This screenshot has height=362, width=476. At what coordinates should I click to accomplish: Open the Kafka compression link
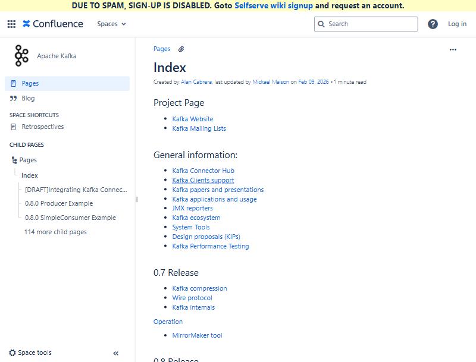tap(200, 288)
